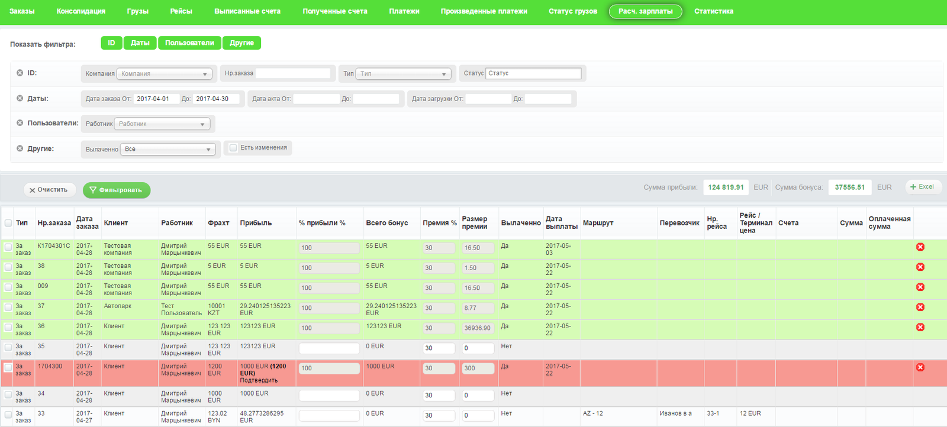Open Платежи section
This screenshot has height=427, width=947.
[x=404, y=11]
